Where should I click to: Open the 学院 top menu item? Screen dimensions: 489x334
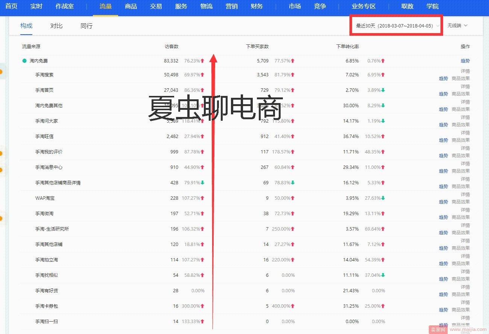pos(433,6)
